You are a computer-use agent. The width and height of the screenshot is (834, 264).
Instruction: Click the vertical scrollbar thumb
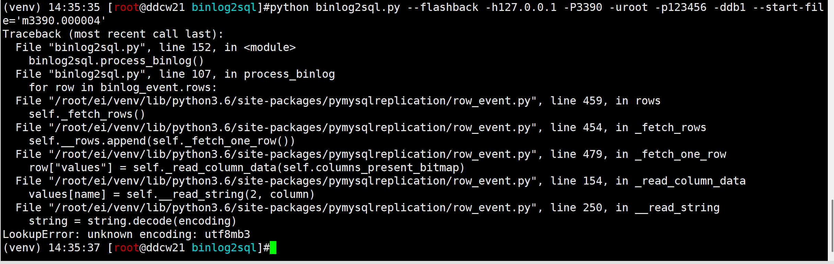coord(832,226)
